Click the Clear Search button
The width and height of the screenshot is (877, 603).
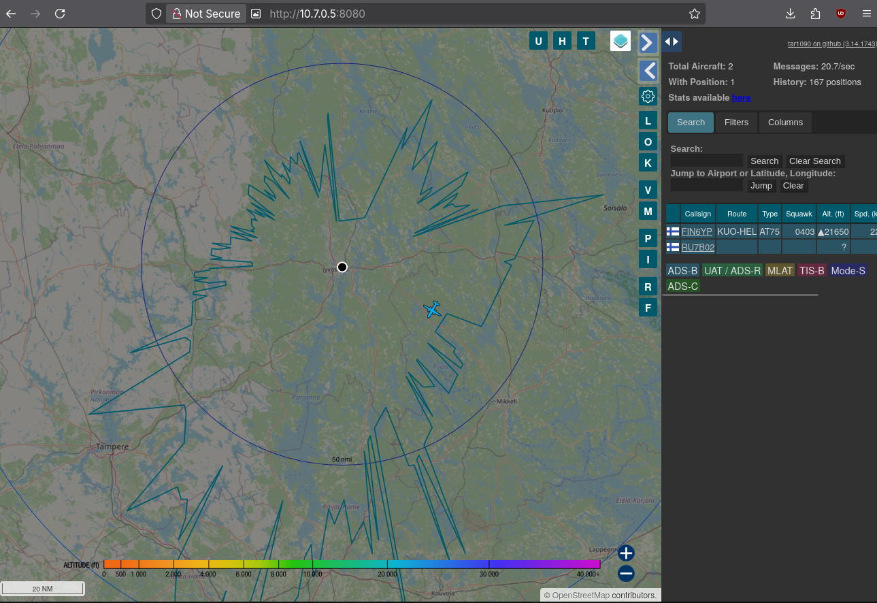point(814,161)
